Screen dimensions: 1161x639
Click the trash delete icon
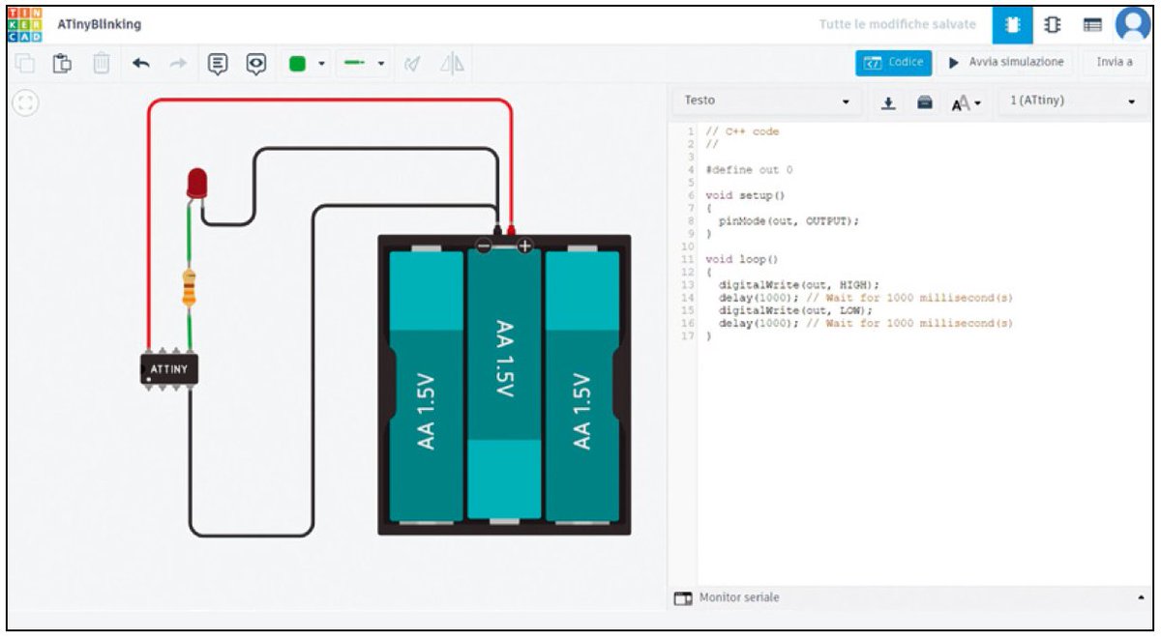coord(102,64)
